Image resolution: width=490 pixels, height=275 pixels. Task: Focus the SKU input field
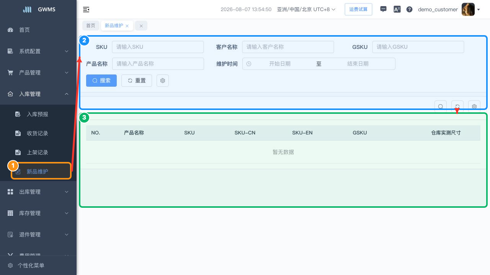(x=158, y=47)
